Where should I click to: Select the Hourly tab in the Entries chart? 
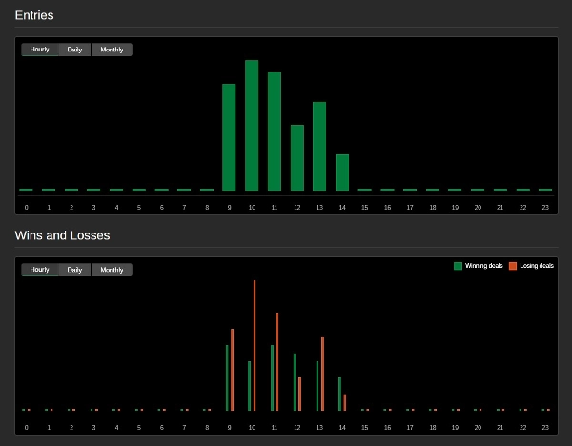pyautogui.click(x=40, y=50)
